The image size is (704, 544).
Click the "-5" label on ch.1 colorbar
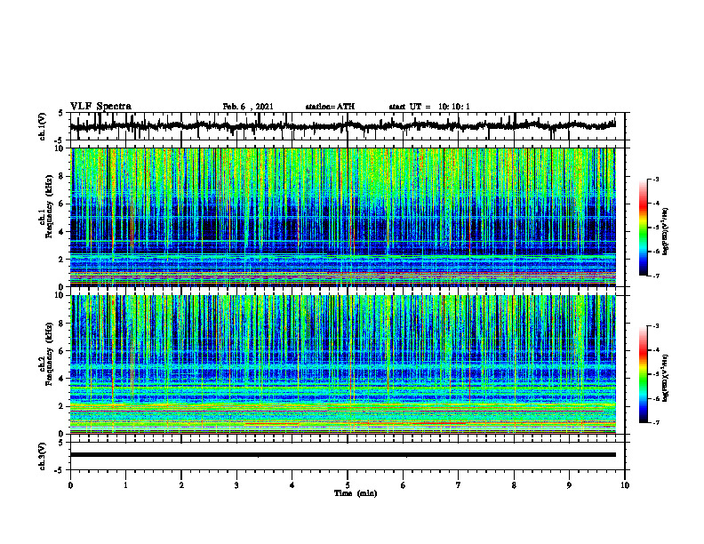tap(655, 228)
